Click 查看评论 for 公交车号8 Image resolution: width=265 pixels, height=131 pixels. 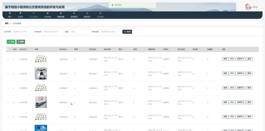240,59
